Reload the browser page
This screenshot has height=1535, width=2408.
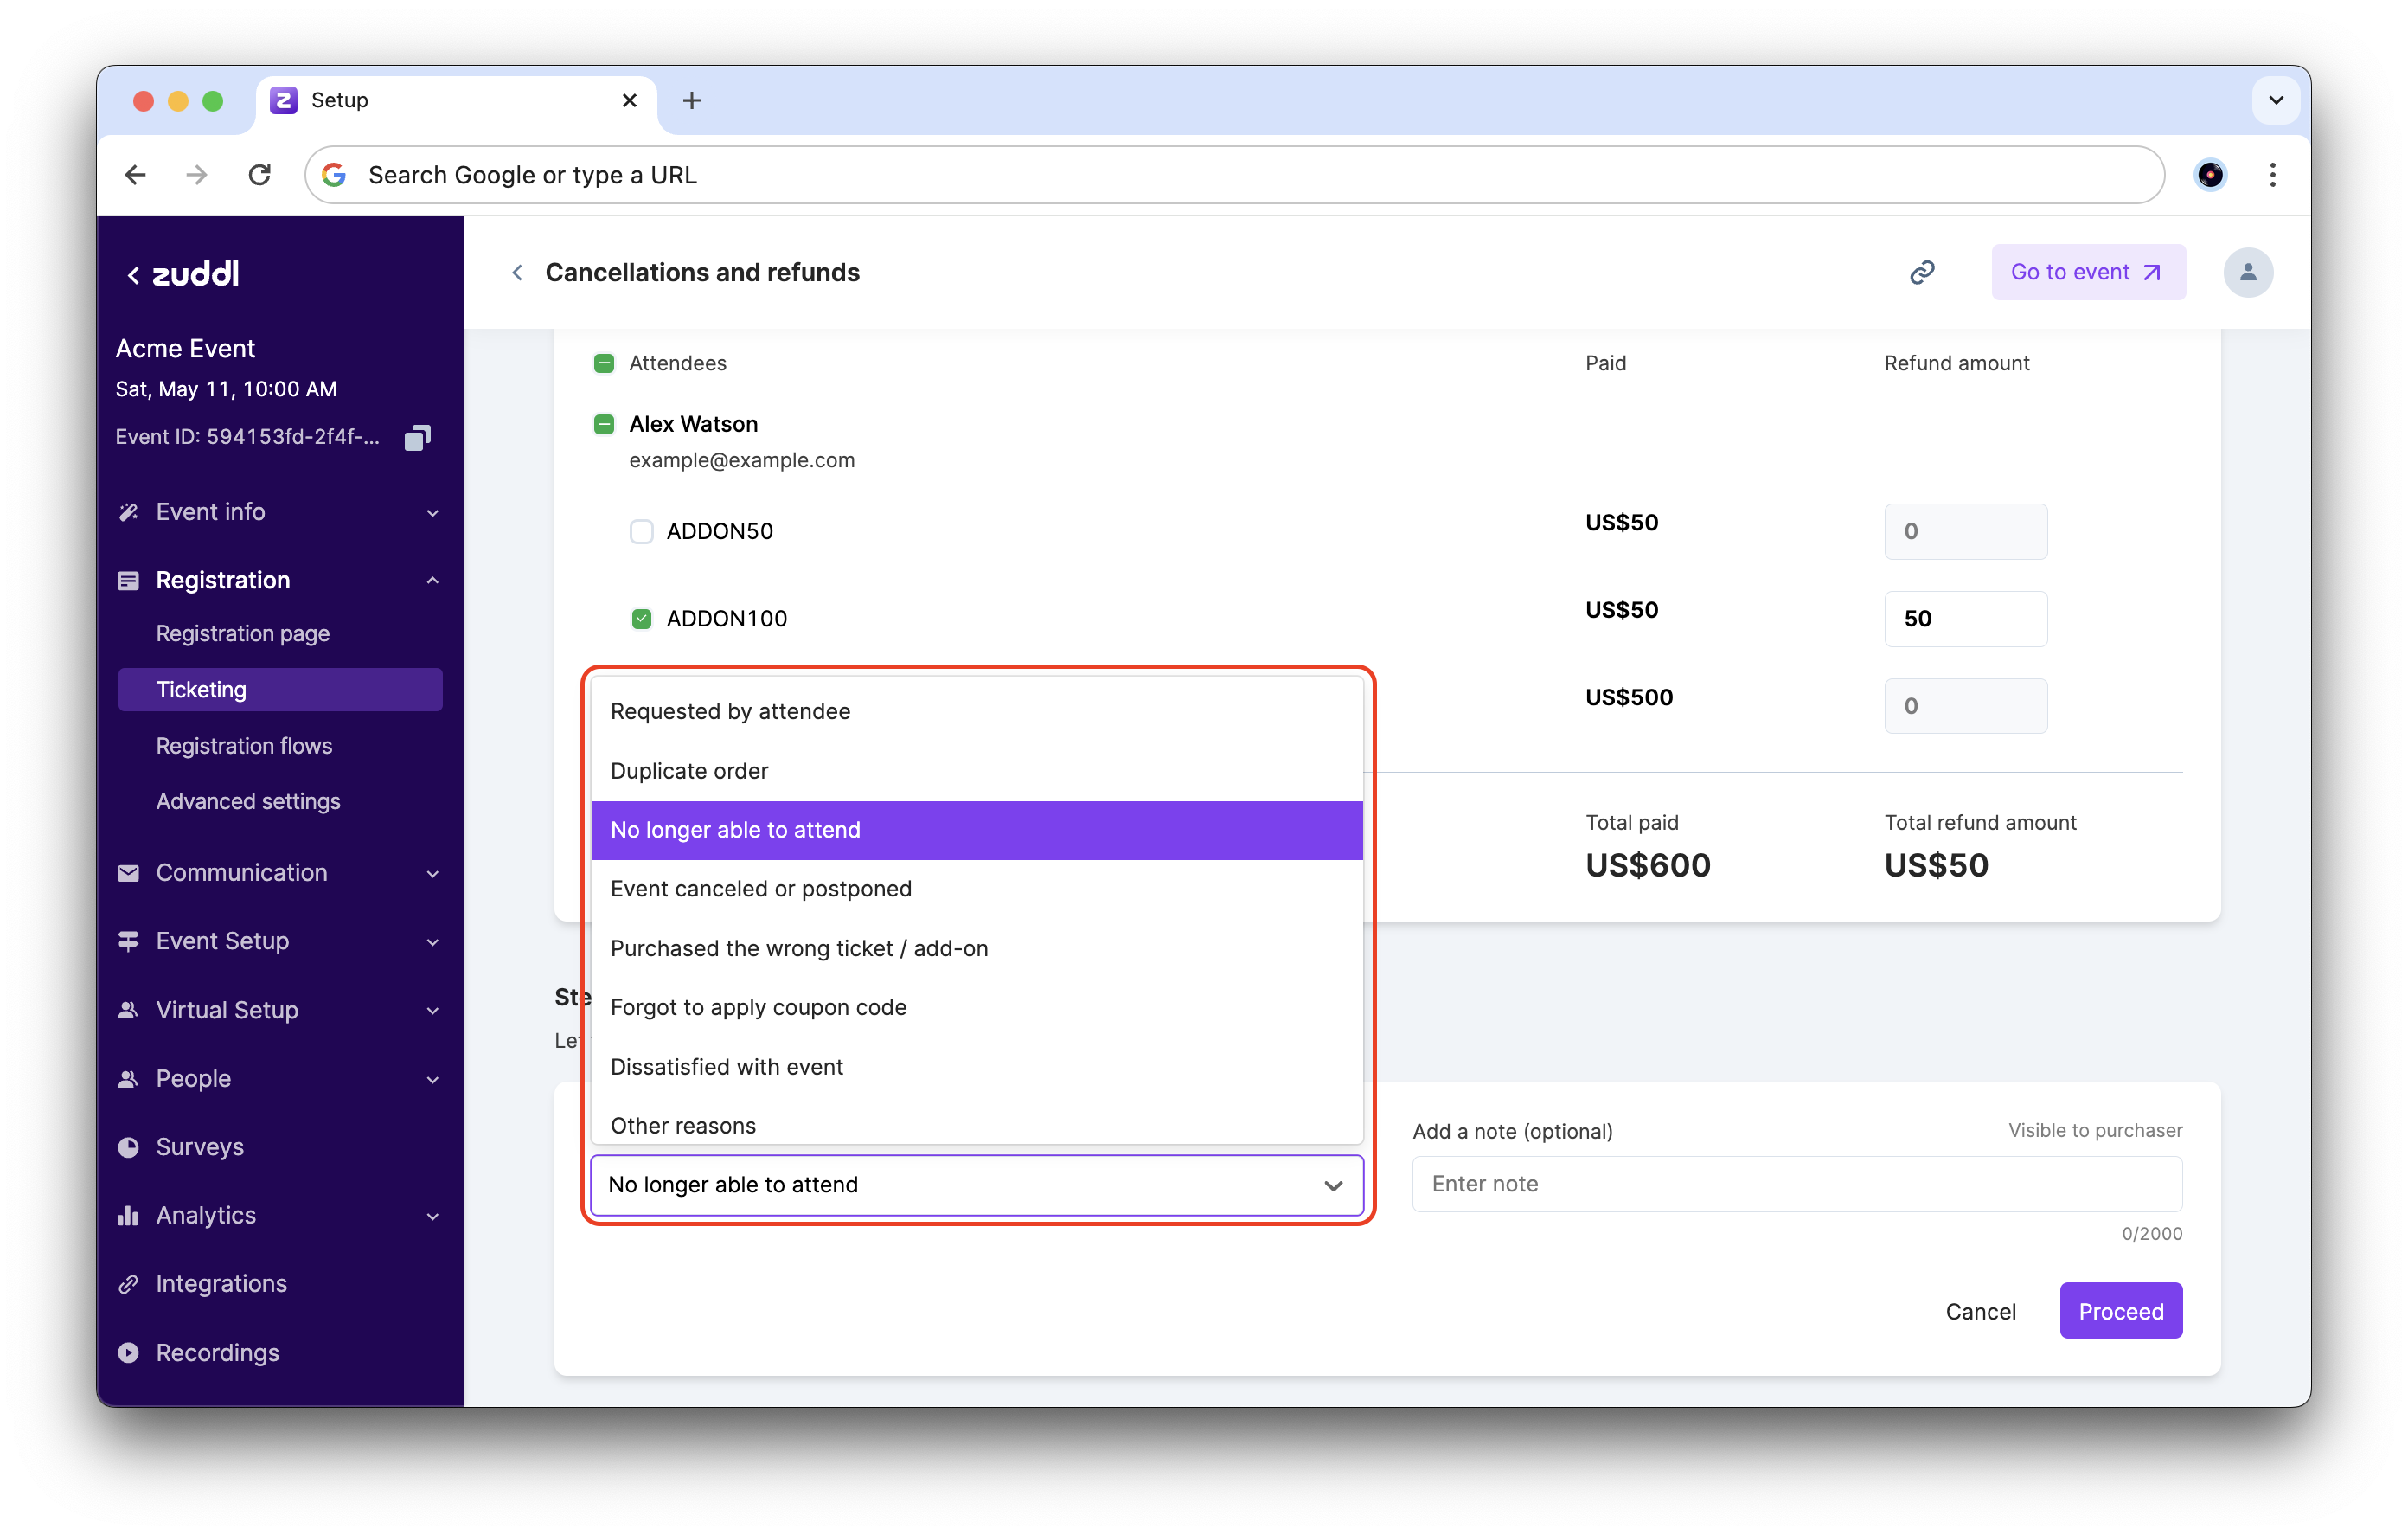260,175
